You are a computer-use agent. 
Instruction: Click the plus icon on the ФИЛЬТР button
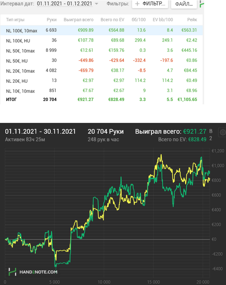tap(138, 4)
